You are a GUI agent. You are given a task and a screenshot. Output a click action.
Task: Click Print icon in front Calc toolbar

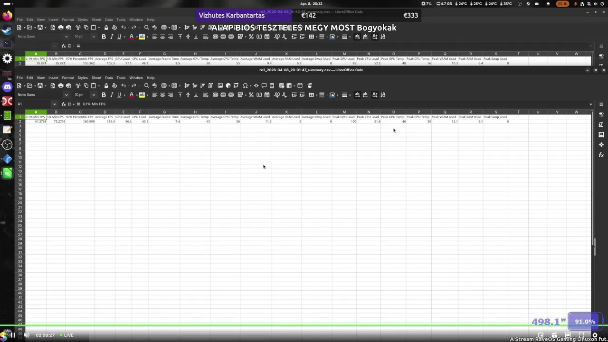[x=60, y=85]
